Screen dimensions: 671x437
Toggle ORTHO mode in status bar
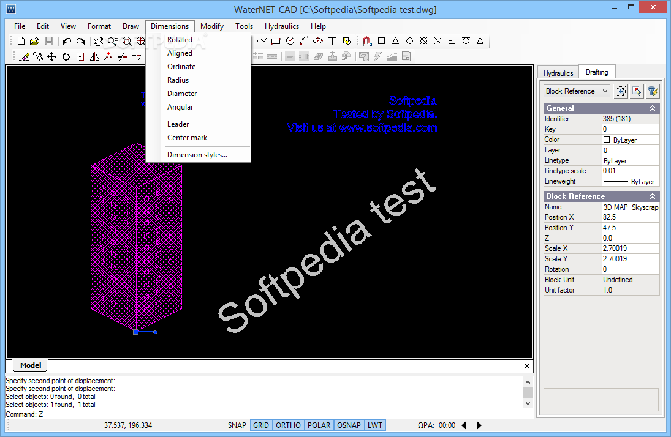pos(288,425)
